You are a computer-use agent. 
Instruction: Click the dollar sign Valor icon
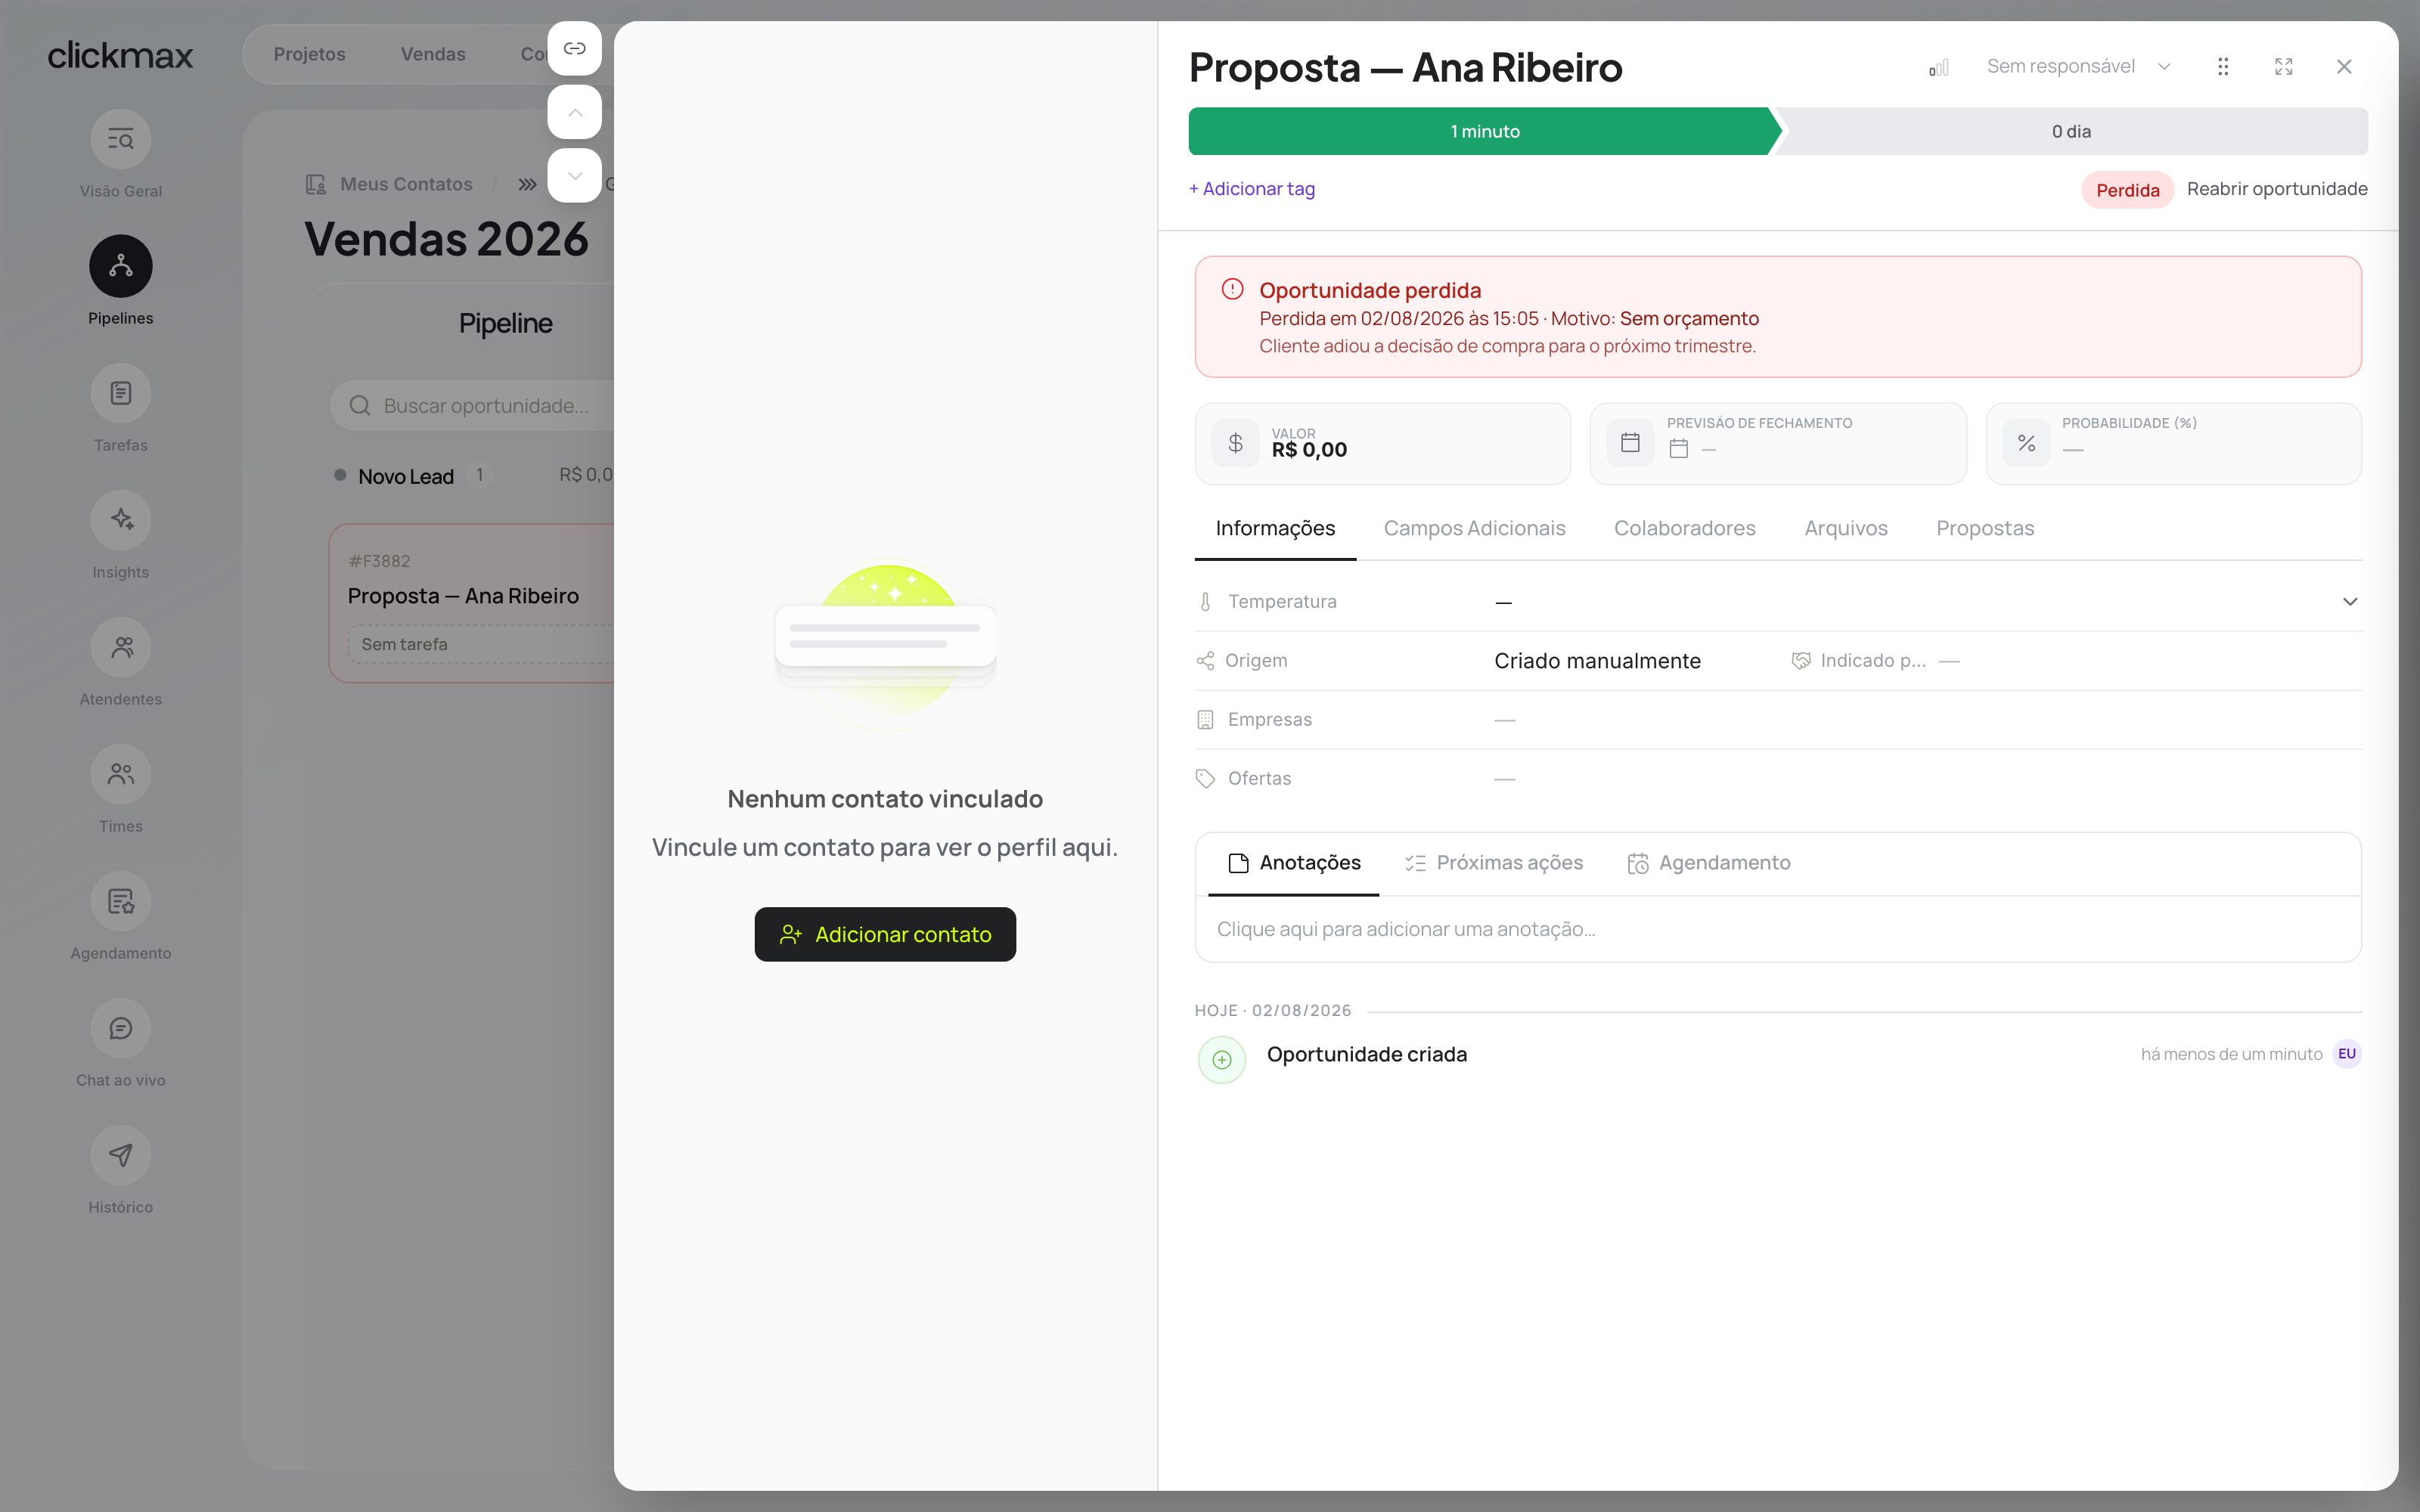coord(1236,443)
